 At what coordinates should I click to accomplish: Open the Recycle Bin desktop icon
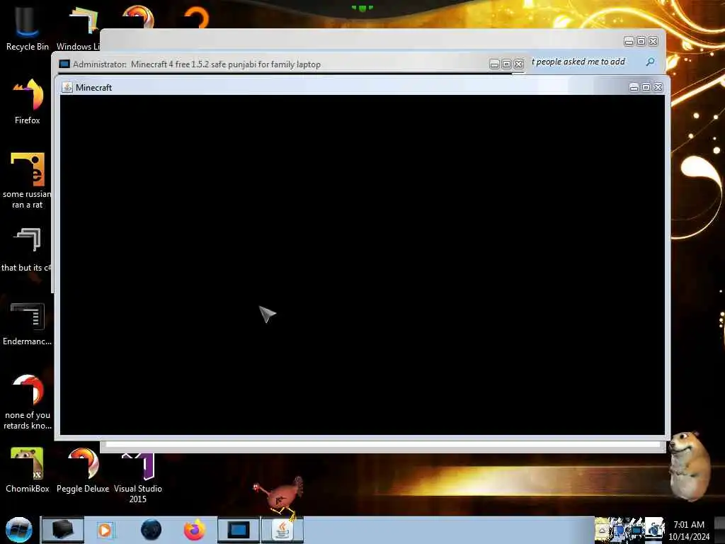click(x=28, y=28)
